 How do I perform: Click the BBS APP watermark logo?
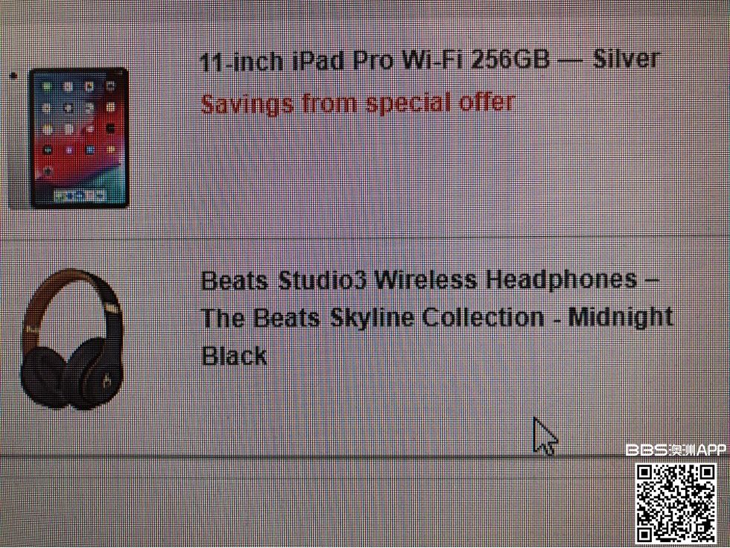pyautogui.click(x=676, y=450)
